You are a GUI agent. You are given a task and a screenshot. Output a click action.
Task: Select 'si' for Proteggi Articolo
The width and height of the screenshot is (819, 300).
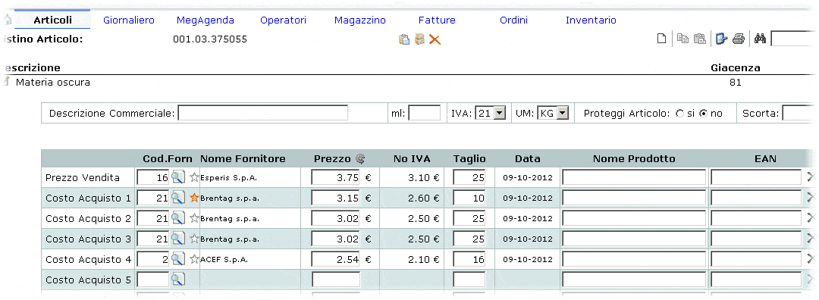click(x=679, y=113)
